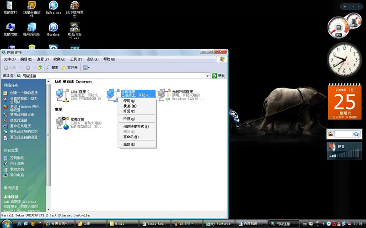Click the 文件夹 folders toolbar button
366x228 pixels.
tap(70, 67)
